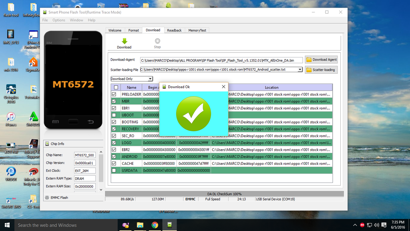Click the green Download arrow icon
410x231 pixels.
124,41
